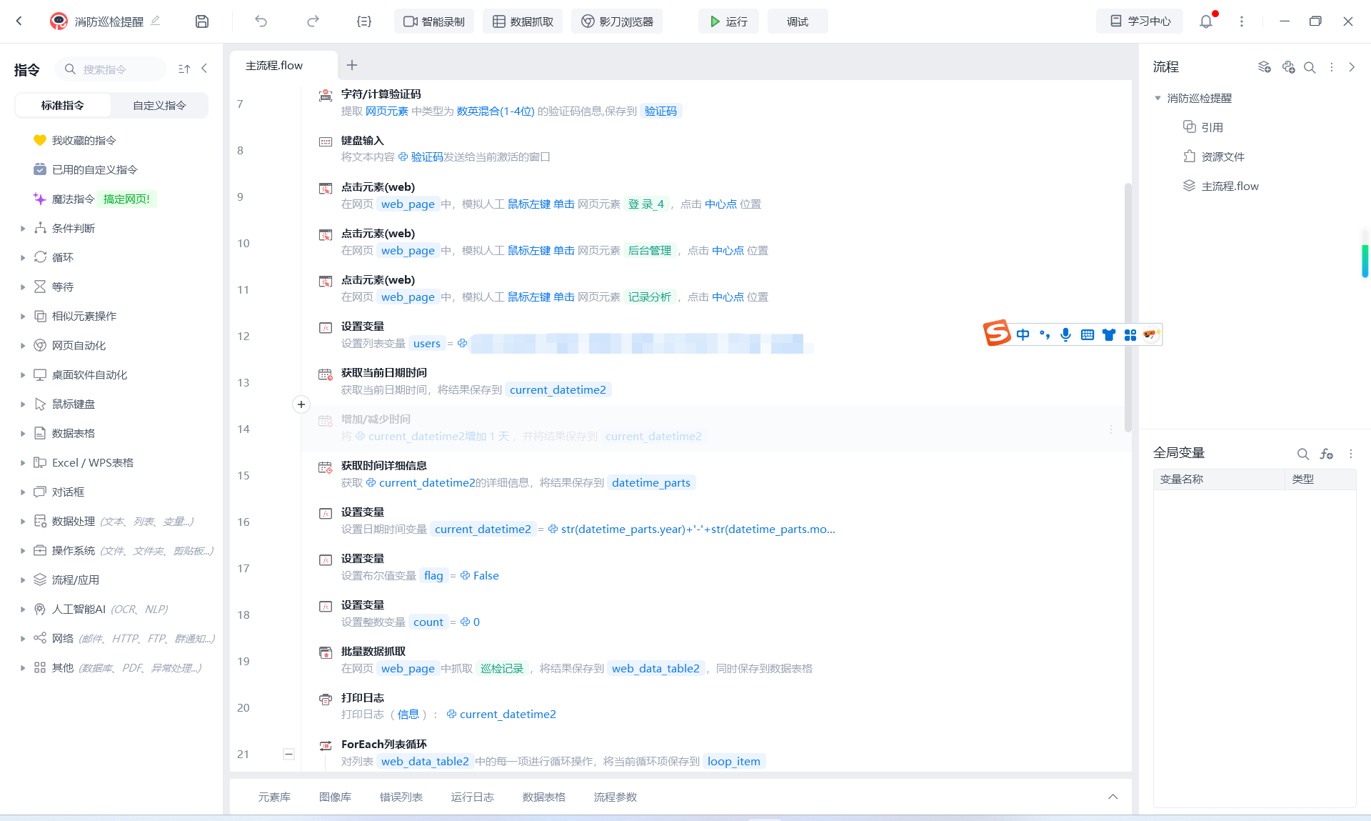Click the 运行 button
The width and height of the screenshot is (1371, 821).
pyautogui.click(x=728, y=21)
